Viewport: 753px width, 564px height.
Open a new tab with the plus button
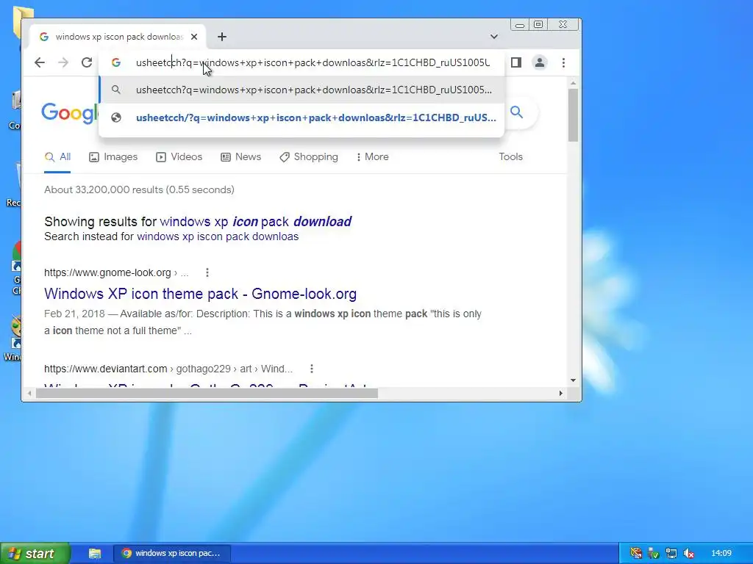pyautogui.click(x=222, y=37)
